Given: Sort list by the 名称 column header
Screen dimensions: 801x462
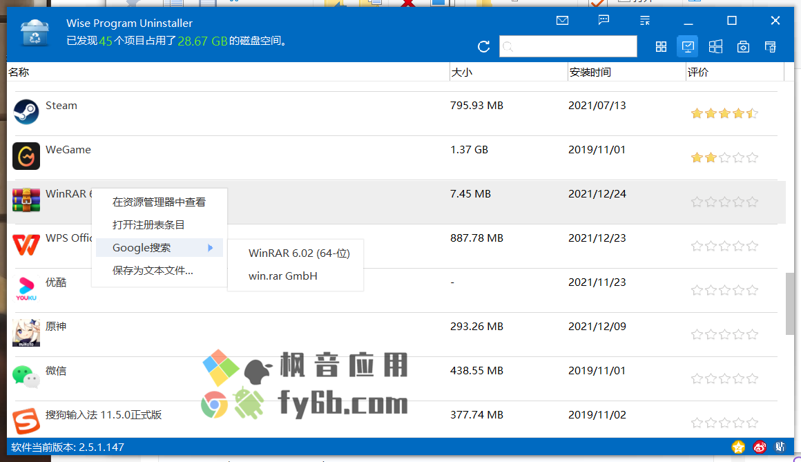Looking at the screenshot, I should coord(229,72).
